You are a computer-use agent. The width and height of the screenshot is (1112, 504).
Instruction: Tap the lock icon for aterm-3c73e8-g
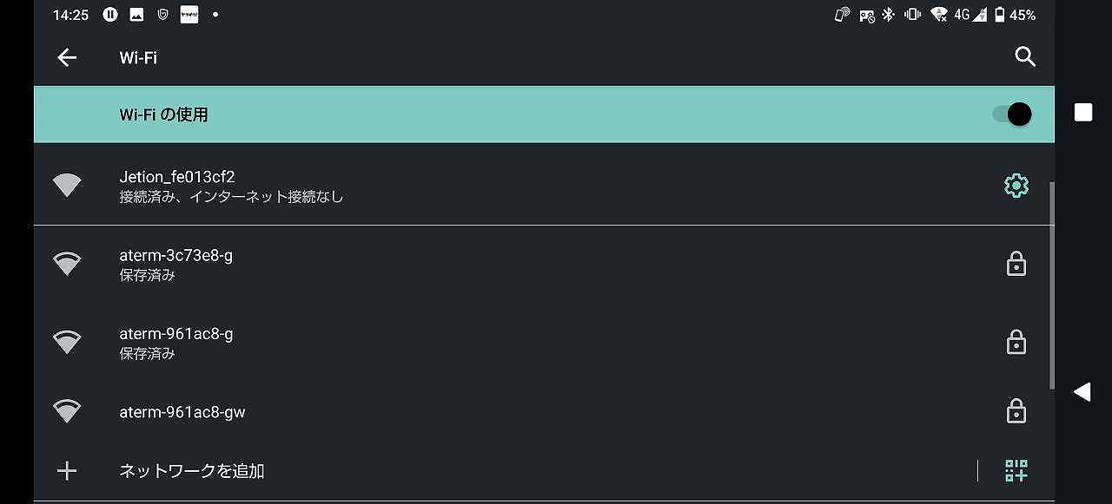point(1016,264)
